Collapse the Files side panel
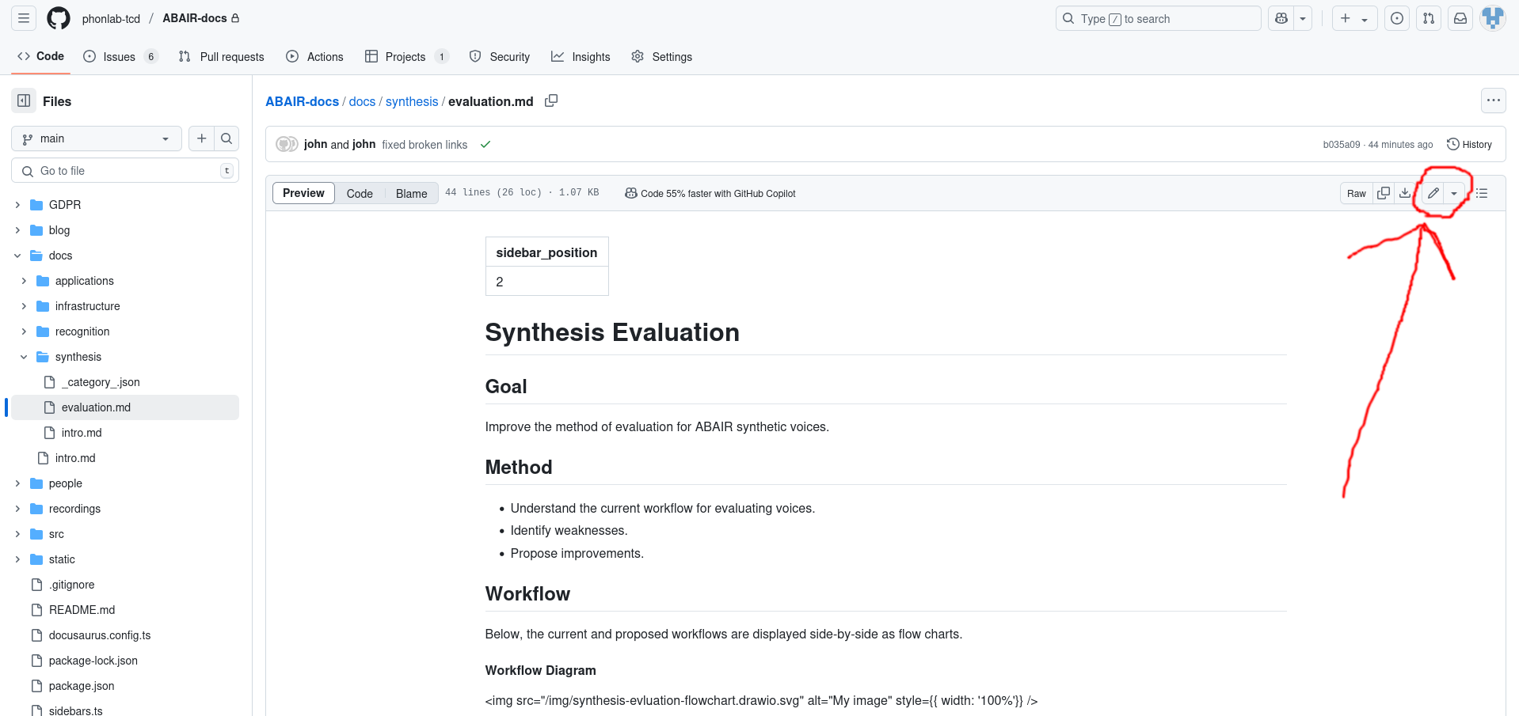 [24, 100]
